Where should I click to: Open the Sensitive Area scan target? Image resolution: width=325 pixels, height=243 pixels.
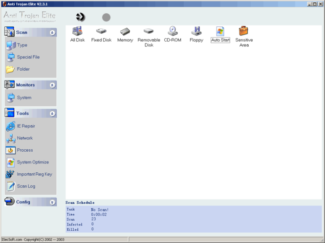[243, 31]
